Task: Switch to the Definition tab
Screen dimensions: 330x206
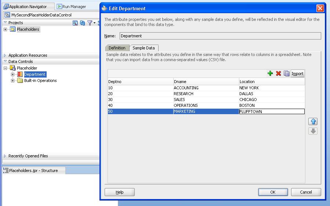Action: [117, 48]
